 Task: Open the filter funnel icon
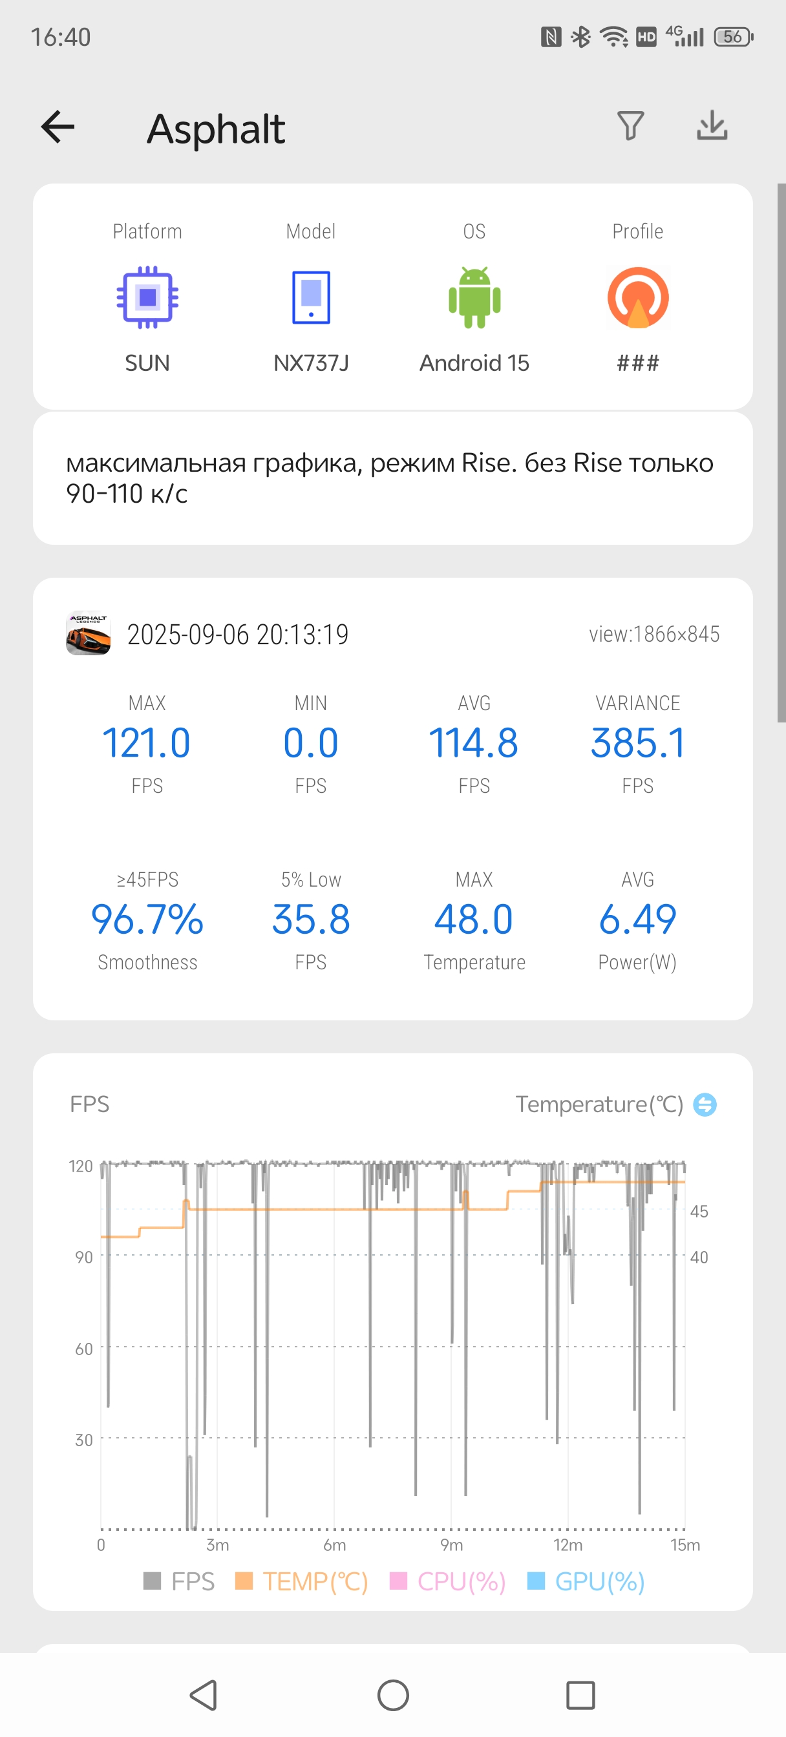[630, 126]
